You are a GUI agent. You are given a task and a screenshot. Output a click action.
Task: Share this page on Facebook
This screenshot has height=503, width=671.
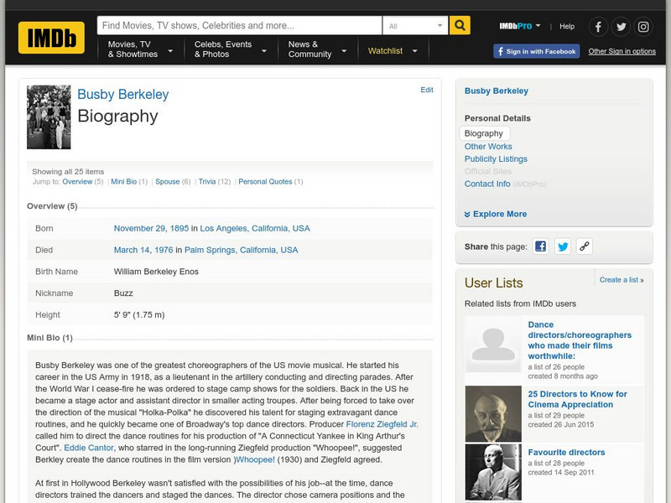(x=541, y=246)
